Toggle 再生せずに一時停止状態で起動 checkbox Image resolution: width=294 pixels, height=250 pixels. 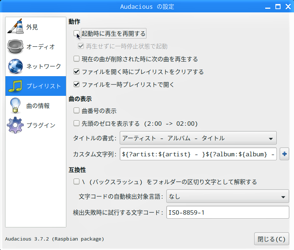click(81, 46)
